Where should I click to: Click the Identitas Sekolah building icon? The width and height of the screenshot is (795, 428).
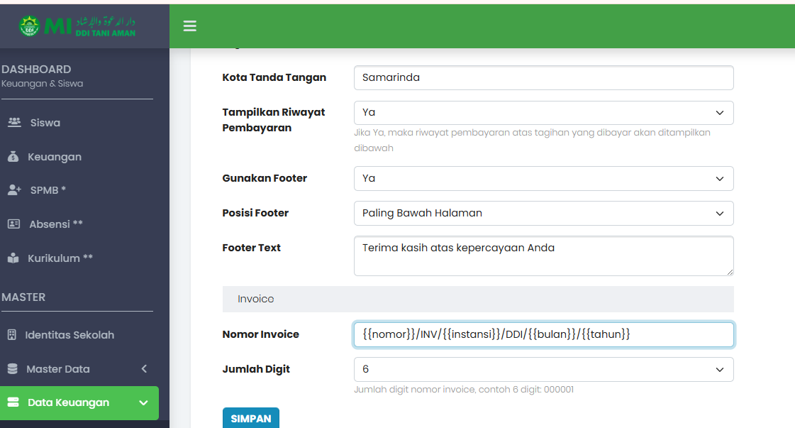(12, 335)
